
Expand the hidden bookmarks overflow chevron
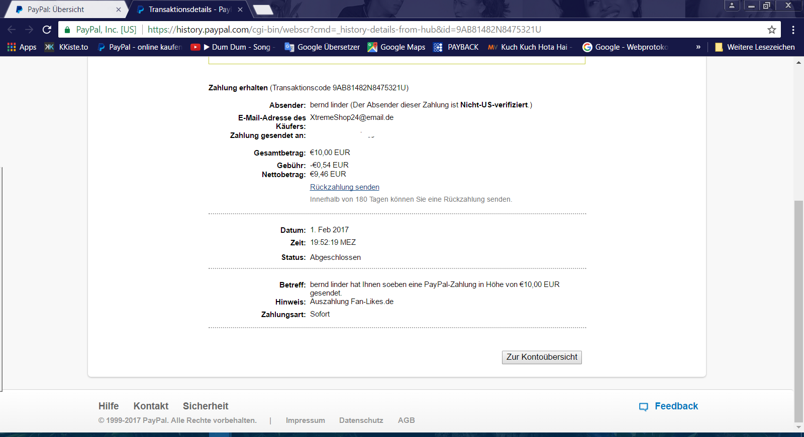click(x=698, y=47)
